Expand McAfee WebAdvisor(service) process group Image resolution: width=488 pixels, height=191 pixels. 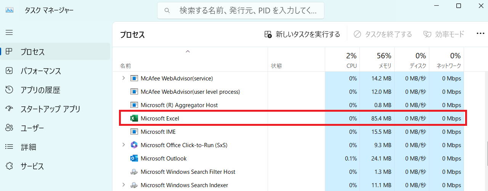tap(123, 79)
